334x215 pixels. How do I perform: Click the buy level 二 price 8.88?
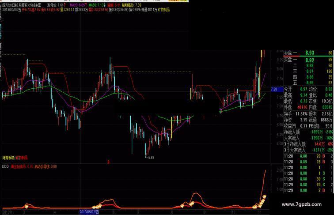pos(310,66)
